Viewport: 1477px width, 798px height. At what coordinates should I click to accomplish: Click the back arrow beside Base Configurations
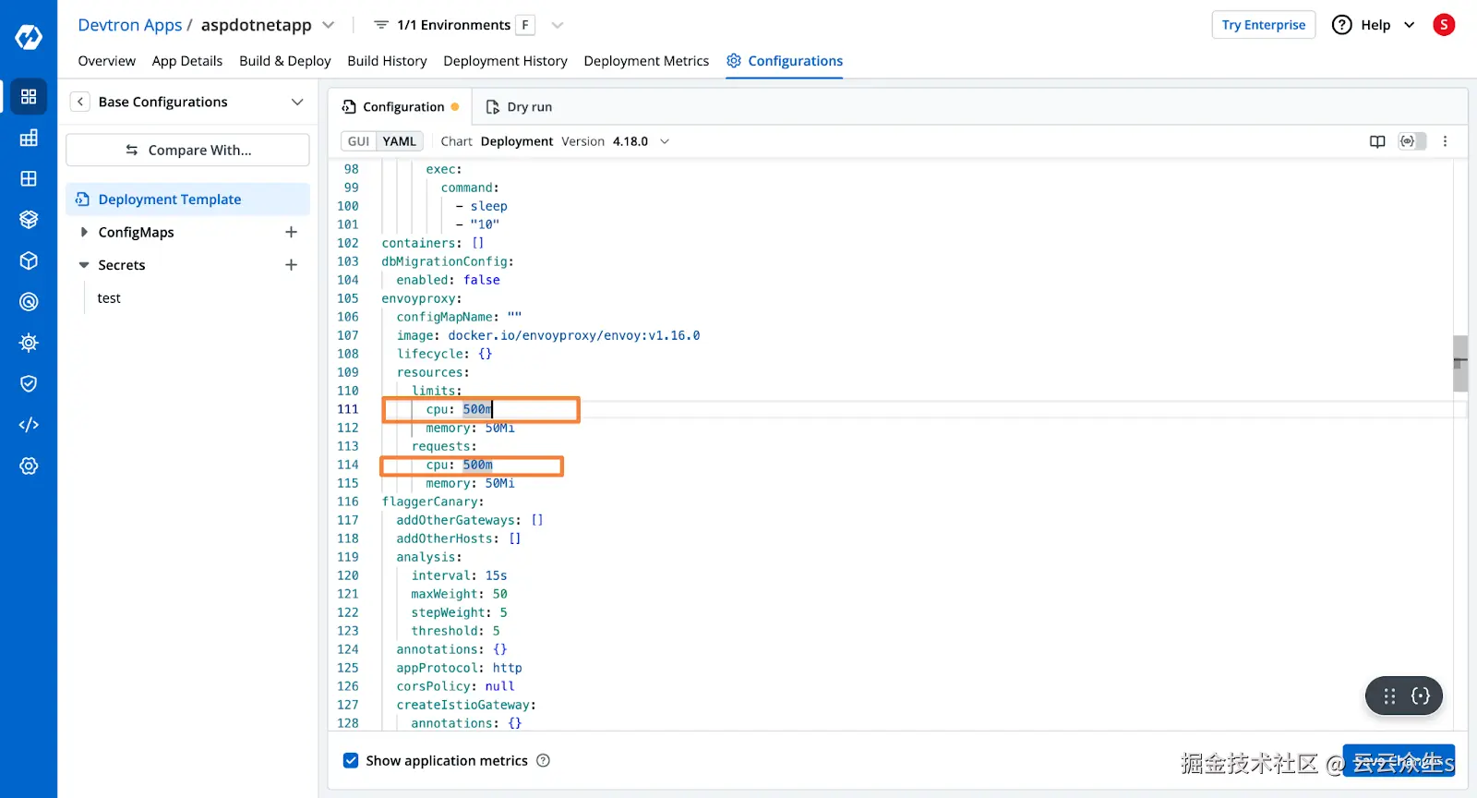point(80,102)
